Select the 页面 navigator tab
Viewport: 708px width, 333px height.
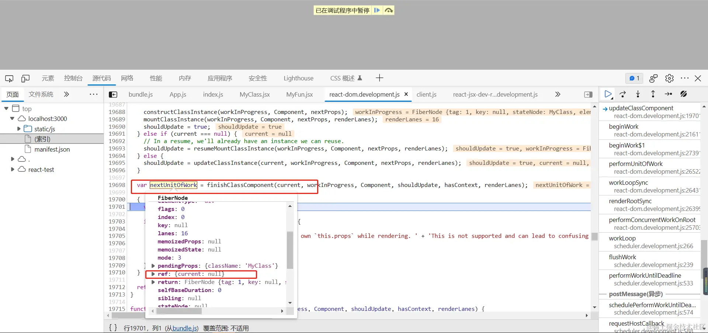coord(12,94)
